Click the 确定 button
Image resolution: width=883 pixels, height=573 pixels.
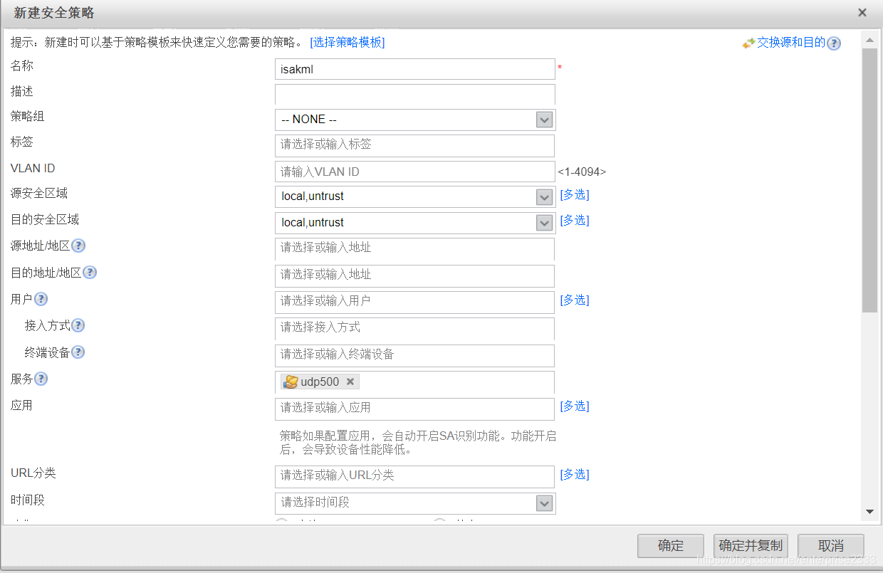coord(671,546)
